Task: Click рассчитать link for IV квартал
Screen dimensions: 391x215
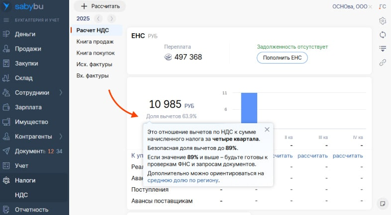Action: pyautogui.click(x=348, y=156)
